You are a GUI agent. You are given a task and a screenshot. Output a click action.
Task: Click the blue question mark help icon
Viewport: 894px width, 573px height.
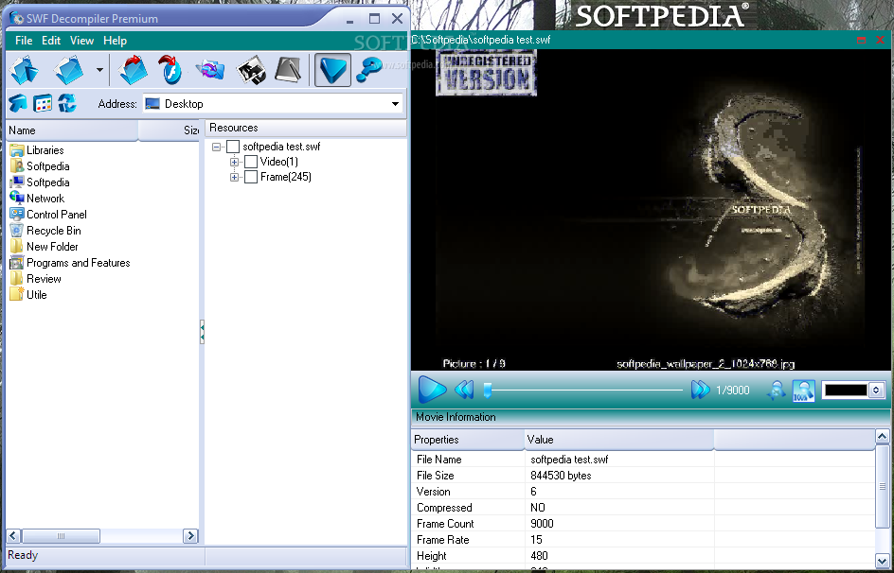point(369,70)
